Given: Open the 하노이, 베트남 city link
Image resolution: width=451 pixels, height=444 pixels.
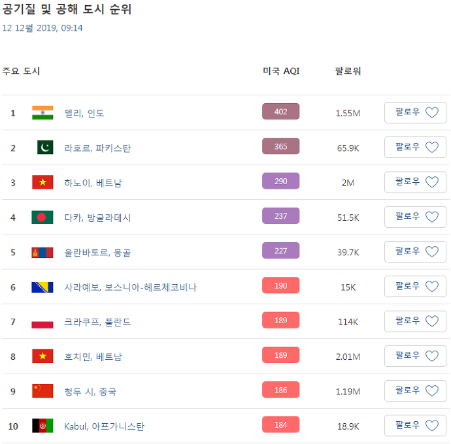Looking at the screenshot, I should [x=93, y=183].
